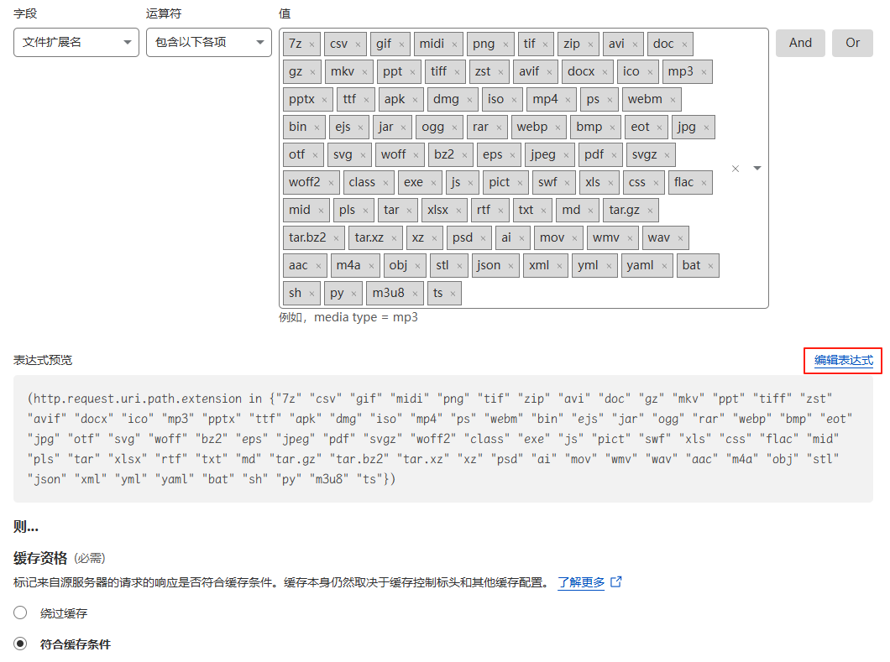Open the 文件扩展名 field dropdown
The width and height of the screenshot is (890, 662).
click(x=76, y=43)
